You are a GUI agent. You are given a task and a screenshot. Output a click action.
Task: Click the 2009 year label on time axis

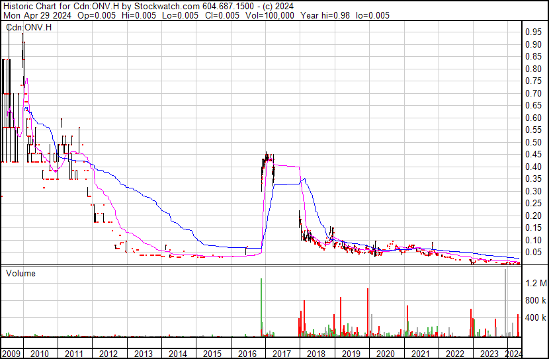click(11, 354)
